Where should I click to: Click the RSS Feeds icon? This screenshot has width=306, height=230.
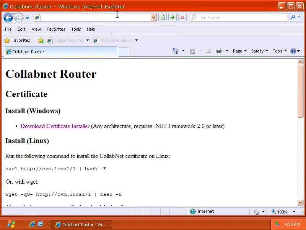(192, 51)
